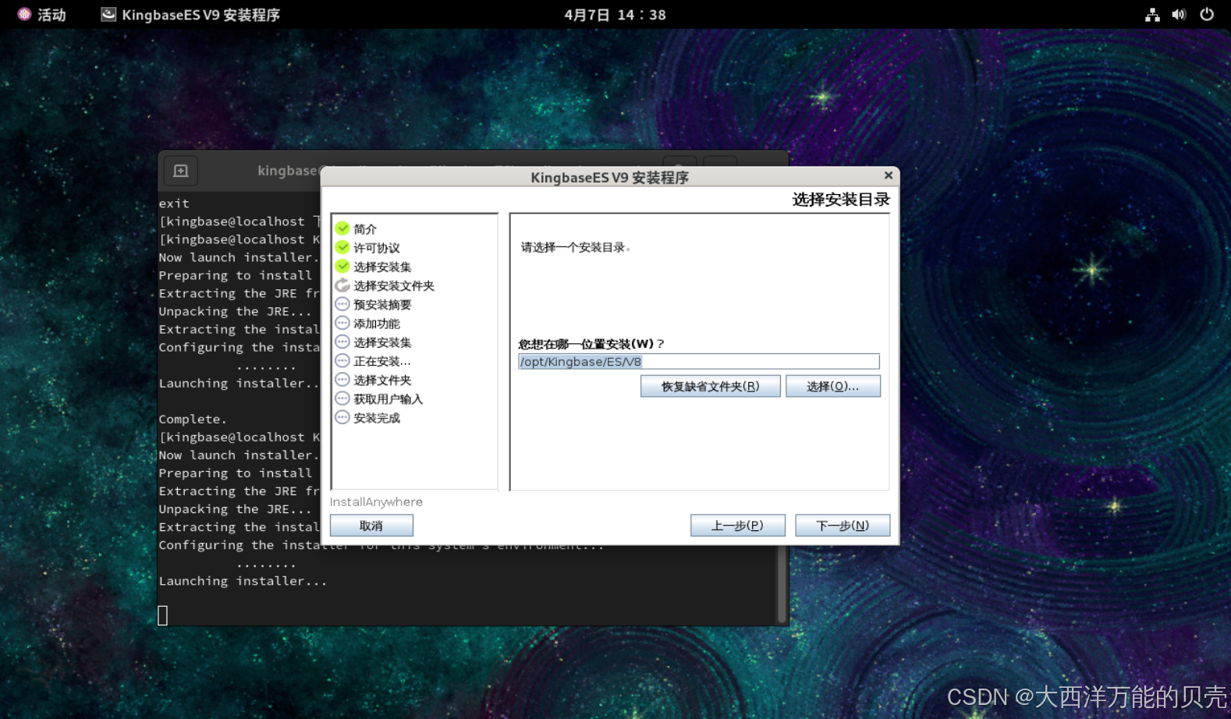
Task: Click the 选择安装目录 heading
Action: tap(841, 200)
